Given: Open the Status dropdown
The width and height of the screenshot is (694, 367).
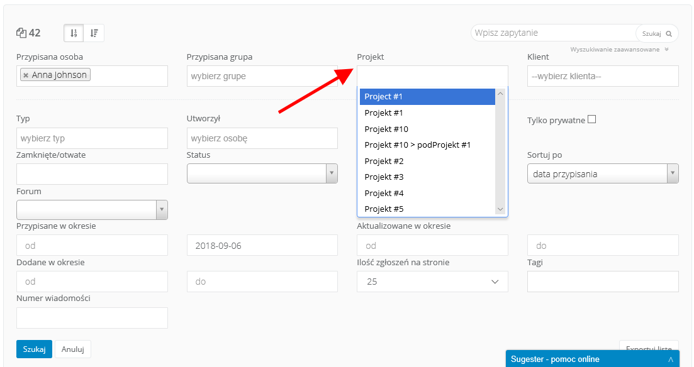Looking at the screenshot, I should click(x=262, y=173).
